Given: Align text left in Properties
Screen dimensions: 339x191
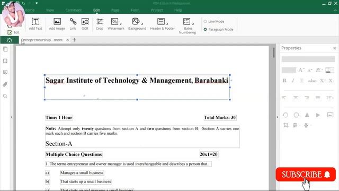Looking at the screenshot, I should (284, 98).
